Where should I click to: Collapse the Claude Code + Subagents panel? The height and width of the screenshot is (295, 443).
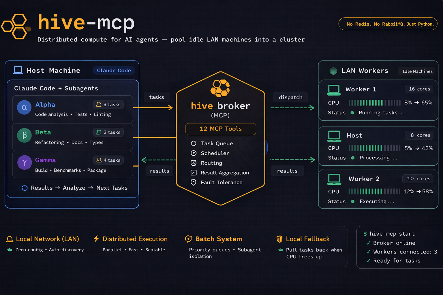(56, 88)
